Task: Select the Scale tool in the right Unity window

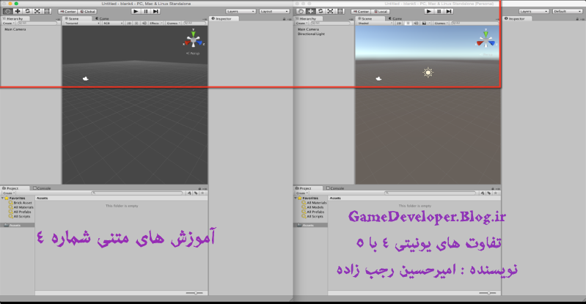Action: click(330, 11)
